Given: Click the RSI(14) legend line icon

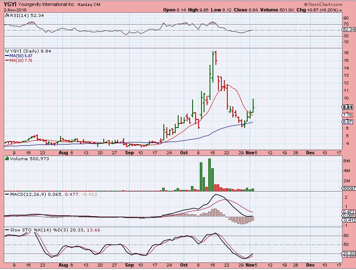Looking at the screenshot, I should 6,15.
